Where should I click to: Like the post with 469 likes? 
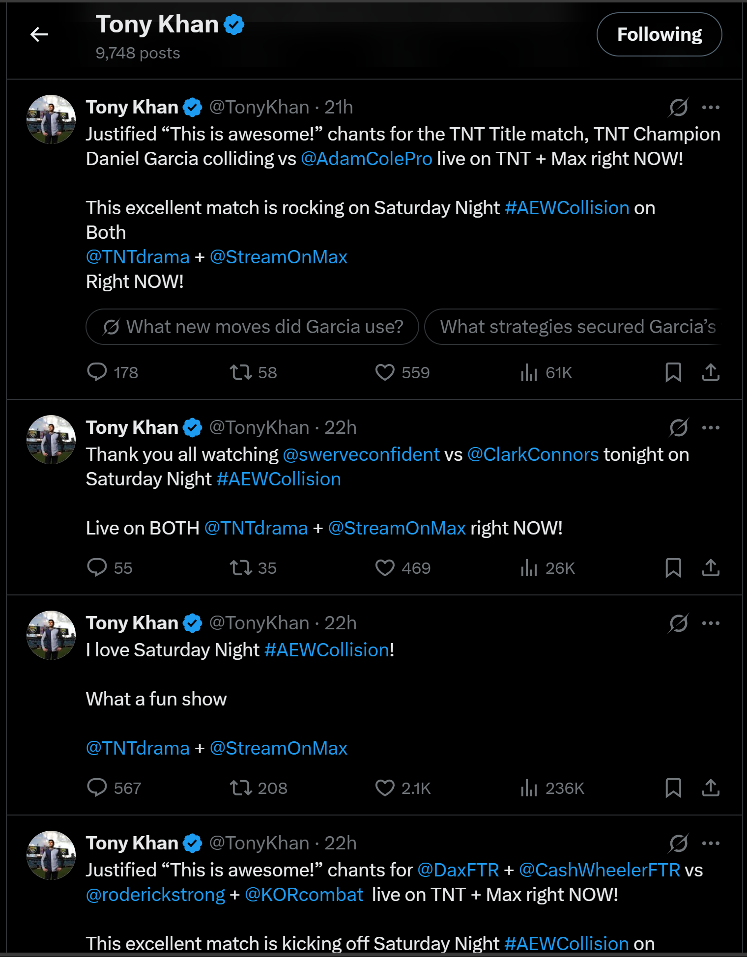(x=385, y=567)
